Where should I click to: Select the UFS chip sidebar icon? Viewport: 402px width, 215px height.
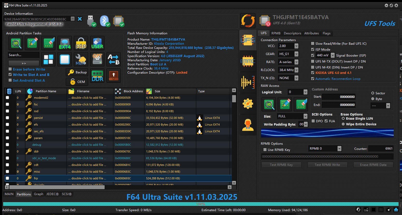248,40
